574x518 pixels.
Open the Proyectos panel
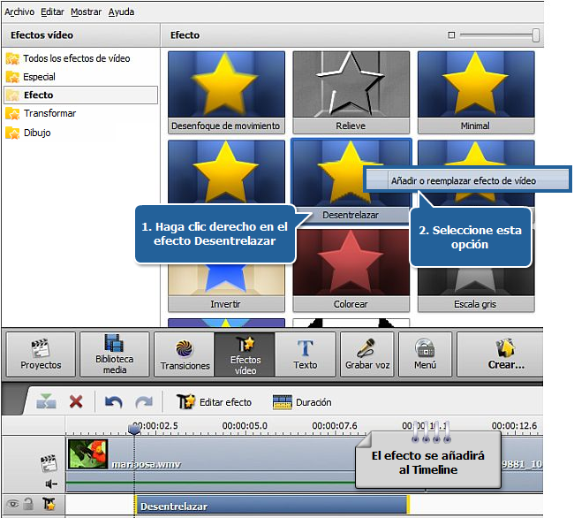40,354
